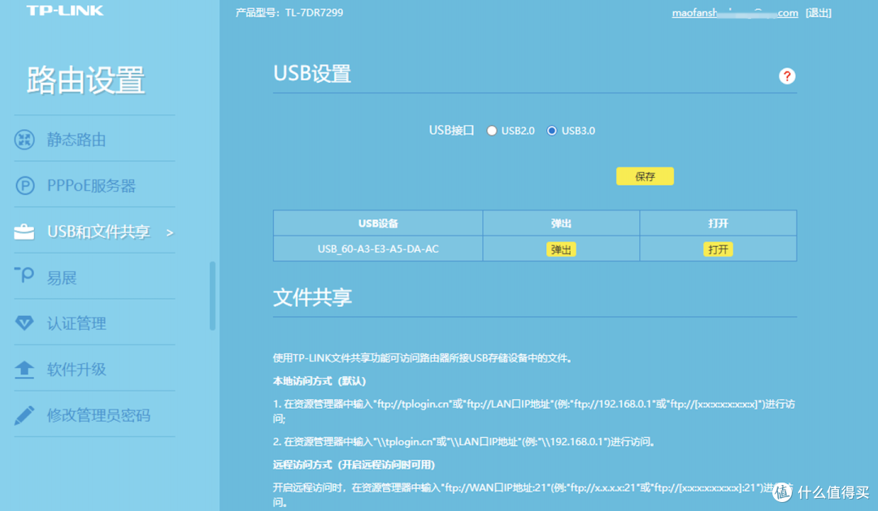Click the 认证管理 diamond icon
This screenshot has width=878, height=511.
(x=24, y=323)
